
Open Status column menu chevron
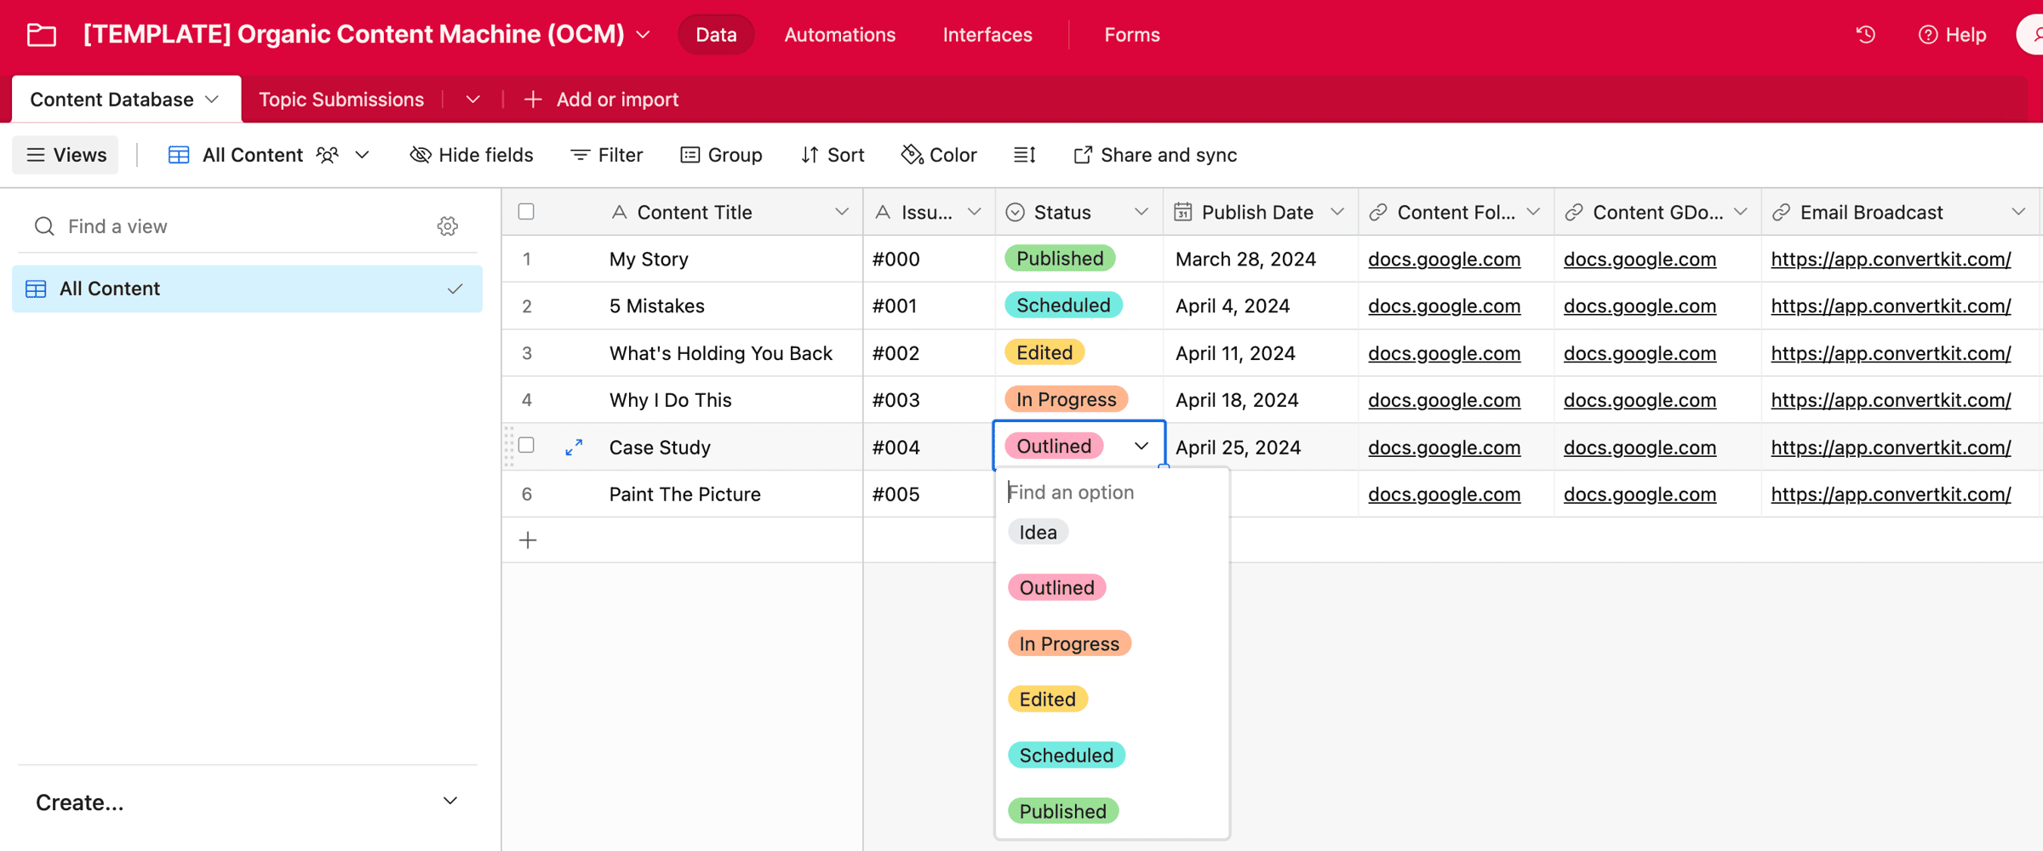[1141, 212]
